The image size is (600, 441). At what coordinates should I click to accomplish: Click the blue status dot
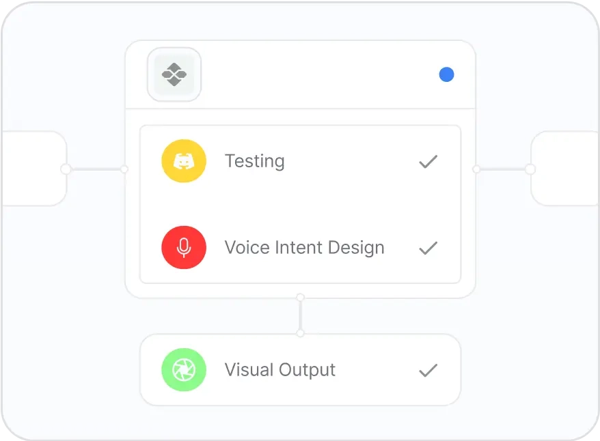(x=446, y=74)
